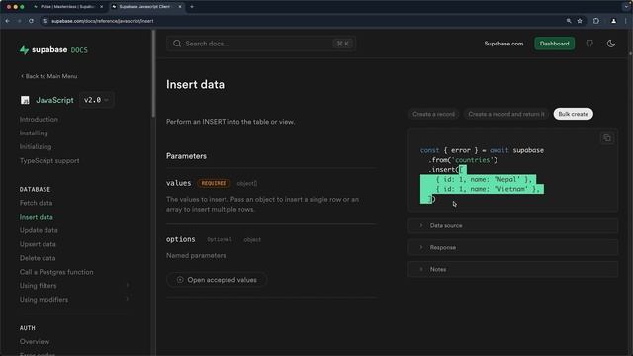Click the JavaScript library icon

pyautogui.click(x=25, y=100)
